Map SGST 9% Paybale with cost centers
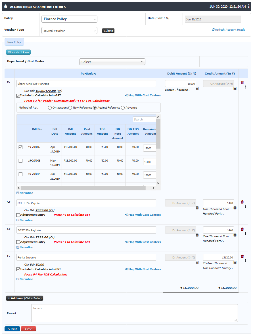The height and width of the screenshot is (335, 253). pos(143,242)
